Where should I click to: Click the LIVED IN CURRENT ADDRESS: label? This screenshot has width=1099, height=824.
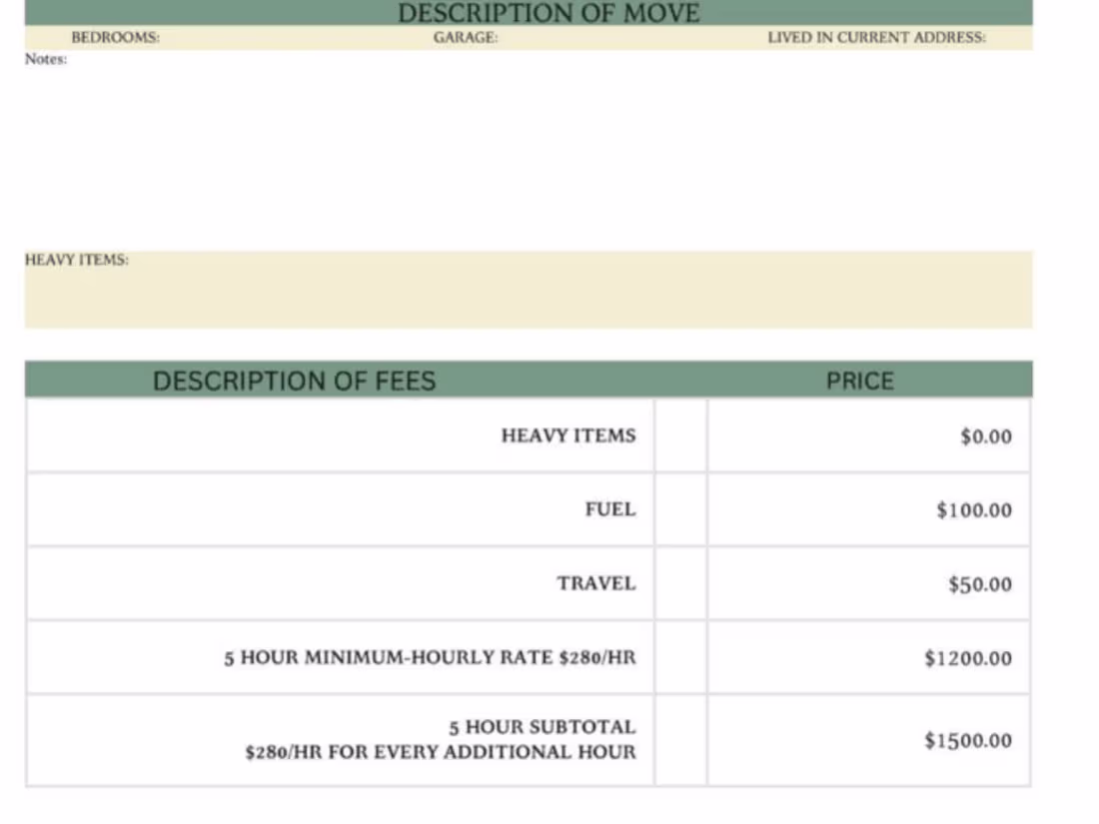(x=877, y=37)
